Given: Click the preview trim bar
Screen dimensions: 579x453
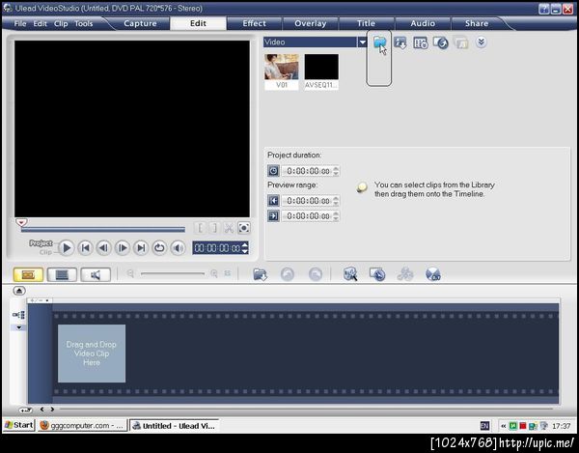Looking at the screenshot, I should tap(103, 230).
